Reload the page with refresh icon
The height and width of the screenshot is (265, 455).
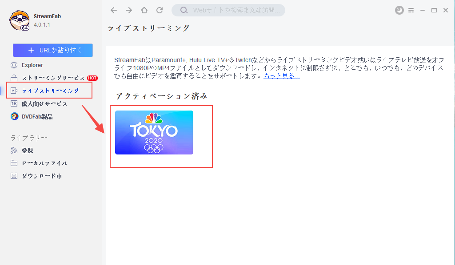(x=160, y=10)
